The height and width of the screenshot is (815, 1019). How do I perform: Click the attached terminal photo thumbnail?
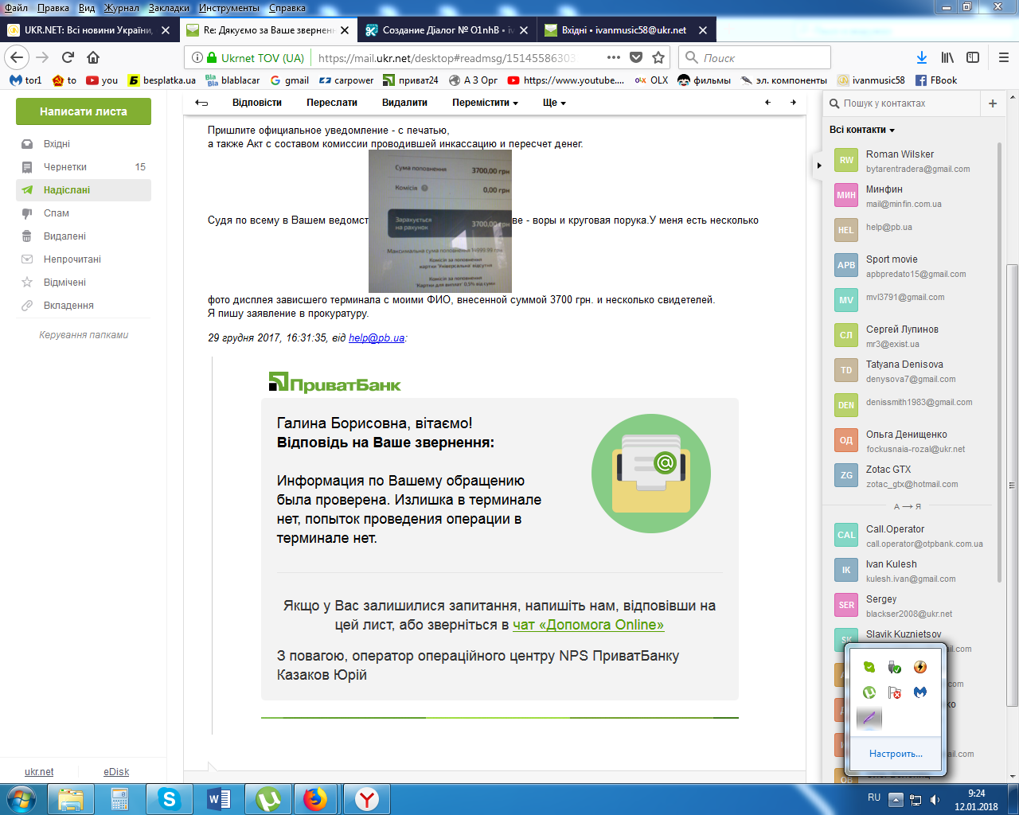tap(439, 220)
